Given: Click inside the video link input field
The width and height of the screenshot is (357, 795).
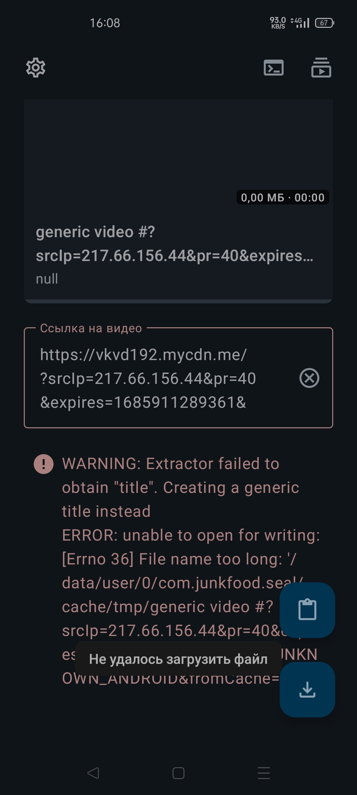Looking at the screenshot, I should click(x=178, y=378).
